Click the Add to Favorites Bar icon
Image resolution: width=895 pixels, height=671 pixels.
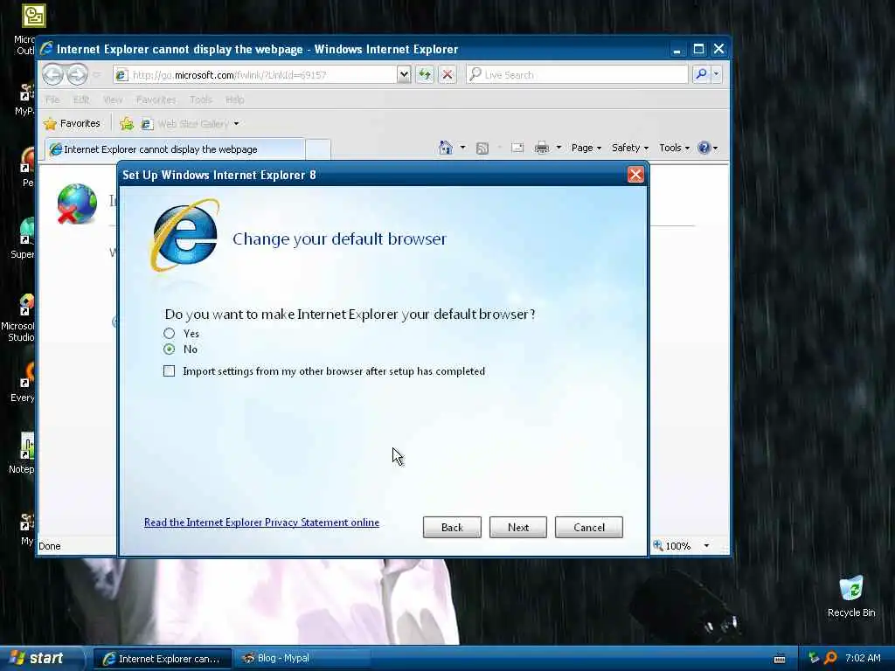pyautogui.click(x=127, y=123)
